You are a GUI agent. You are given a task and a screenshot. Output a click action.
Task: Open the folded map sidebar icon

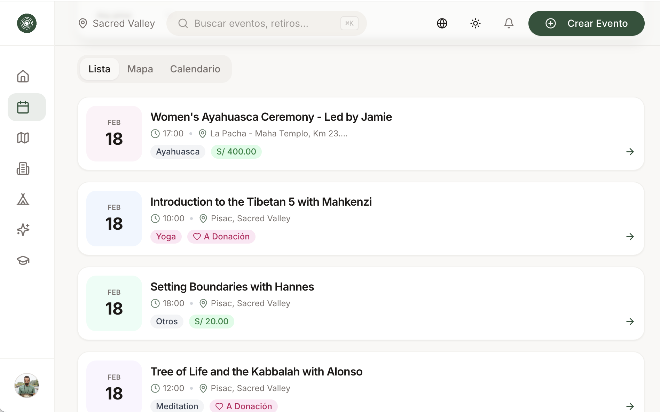click(23, 138)
